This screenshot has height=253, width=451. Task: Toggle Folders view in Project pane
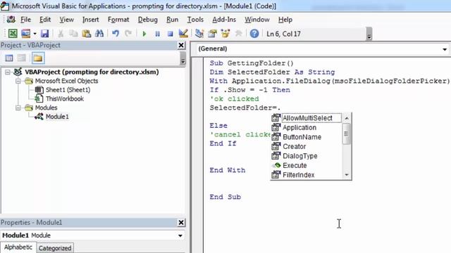click(38, 58)
